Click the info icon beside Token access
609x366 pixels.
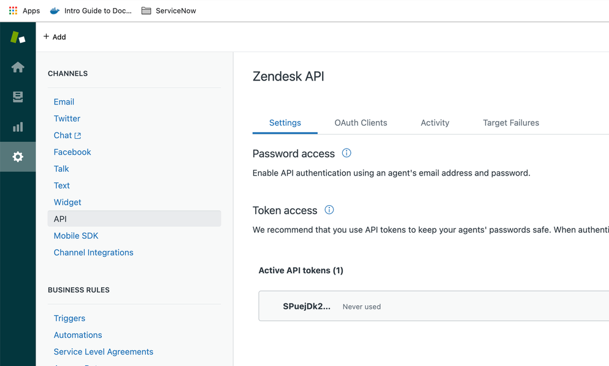(329, 210)
